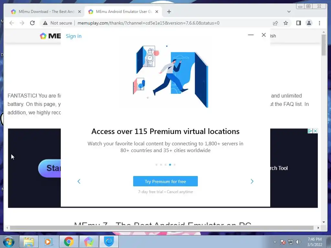The height and width of the screenshot is (248, 331).
Task: Show hidden system tray icons
Action: pos(275,242)
